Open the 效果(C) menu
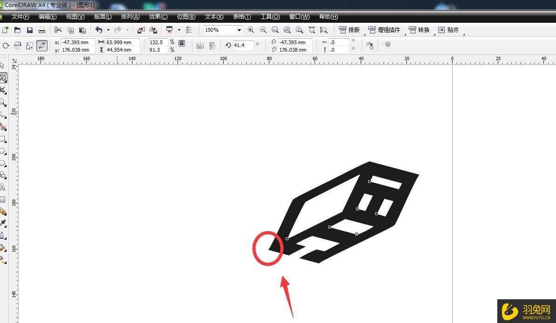The image size is (556, 323). click(158, 17)
